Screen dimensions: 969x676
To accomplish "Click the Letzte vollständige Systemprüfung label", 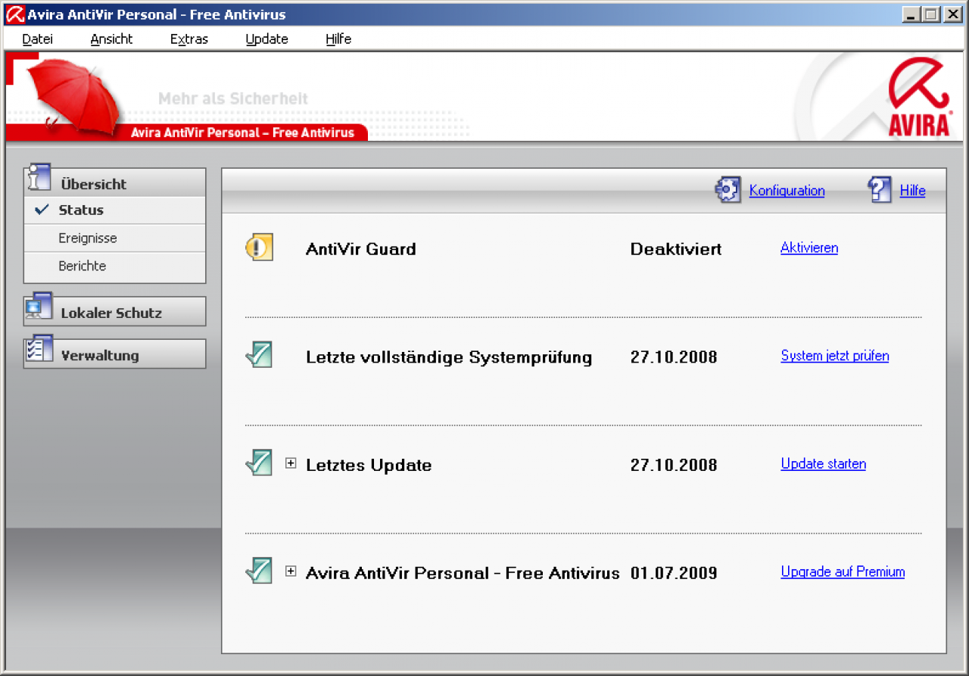I will click(x=449, y=357).
